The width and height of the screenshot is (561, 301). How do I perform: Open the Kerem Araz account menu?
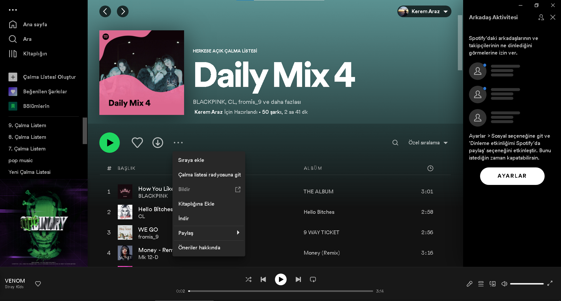coord(424,11)
